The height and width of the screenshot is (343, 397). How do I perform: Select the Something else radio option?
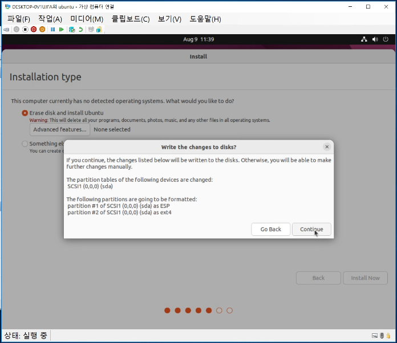point(25,144)
